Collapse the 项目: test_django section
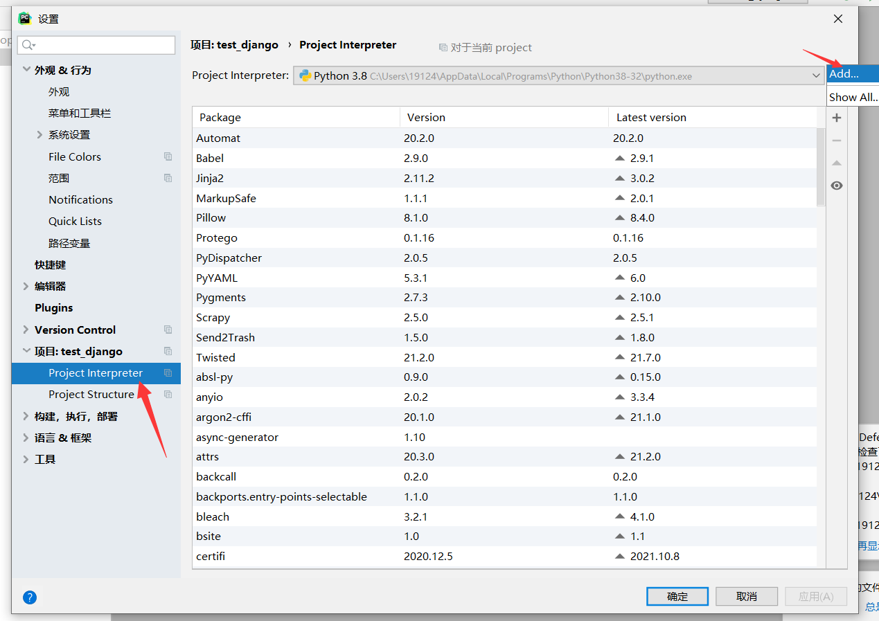Screen dimensions: 879x621 coord(26,351)
